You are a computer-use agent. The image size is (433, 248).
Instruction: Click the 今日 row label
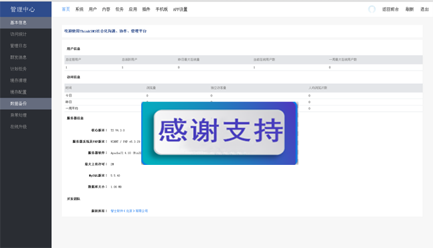click(x=69, y=96)
